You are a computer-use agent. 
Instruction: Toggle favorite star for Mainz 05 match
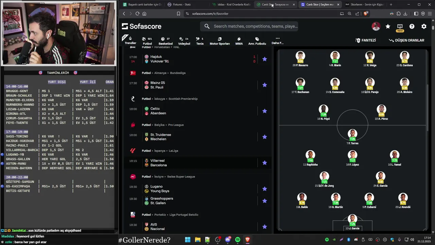point(265,85)
